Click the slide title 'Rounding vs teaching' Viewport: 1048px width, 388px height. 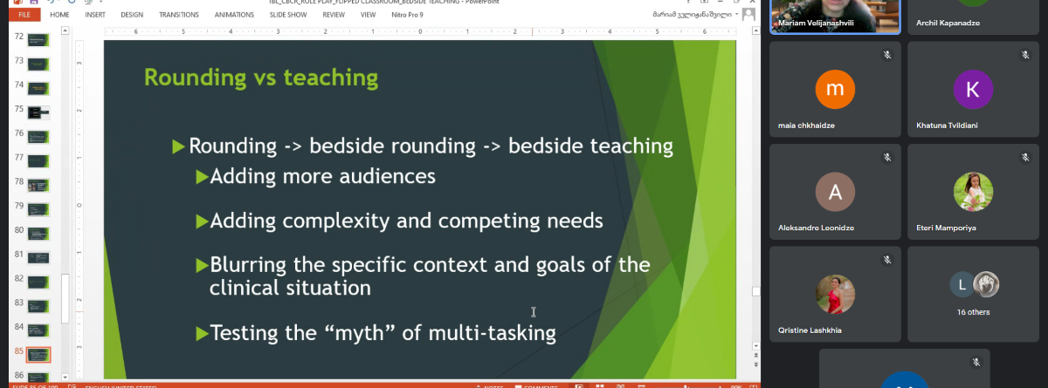tap(260, 78)
